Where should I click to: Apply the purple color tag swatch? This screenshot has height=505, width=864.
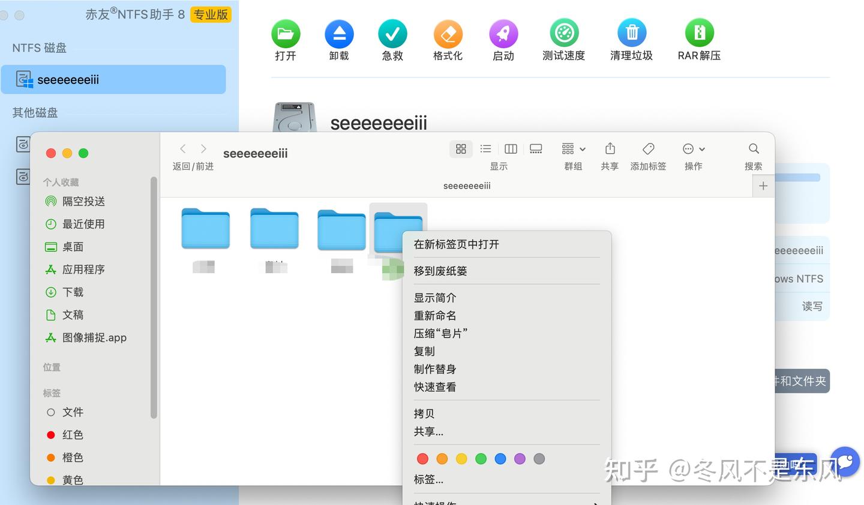coord(520,459)
